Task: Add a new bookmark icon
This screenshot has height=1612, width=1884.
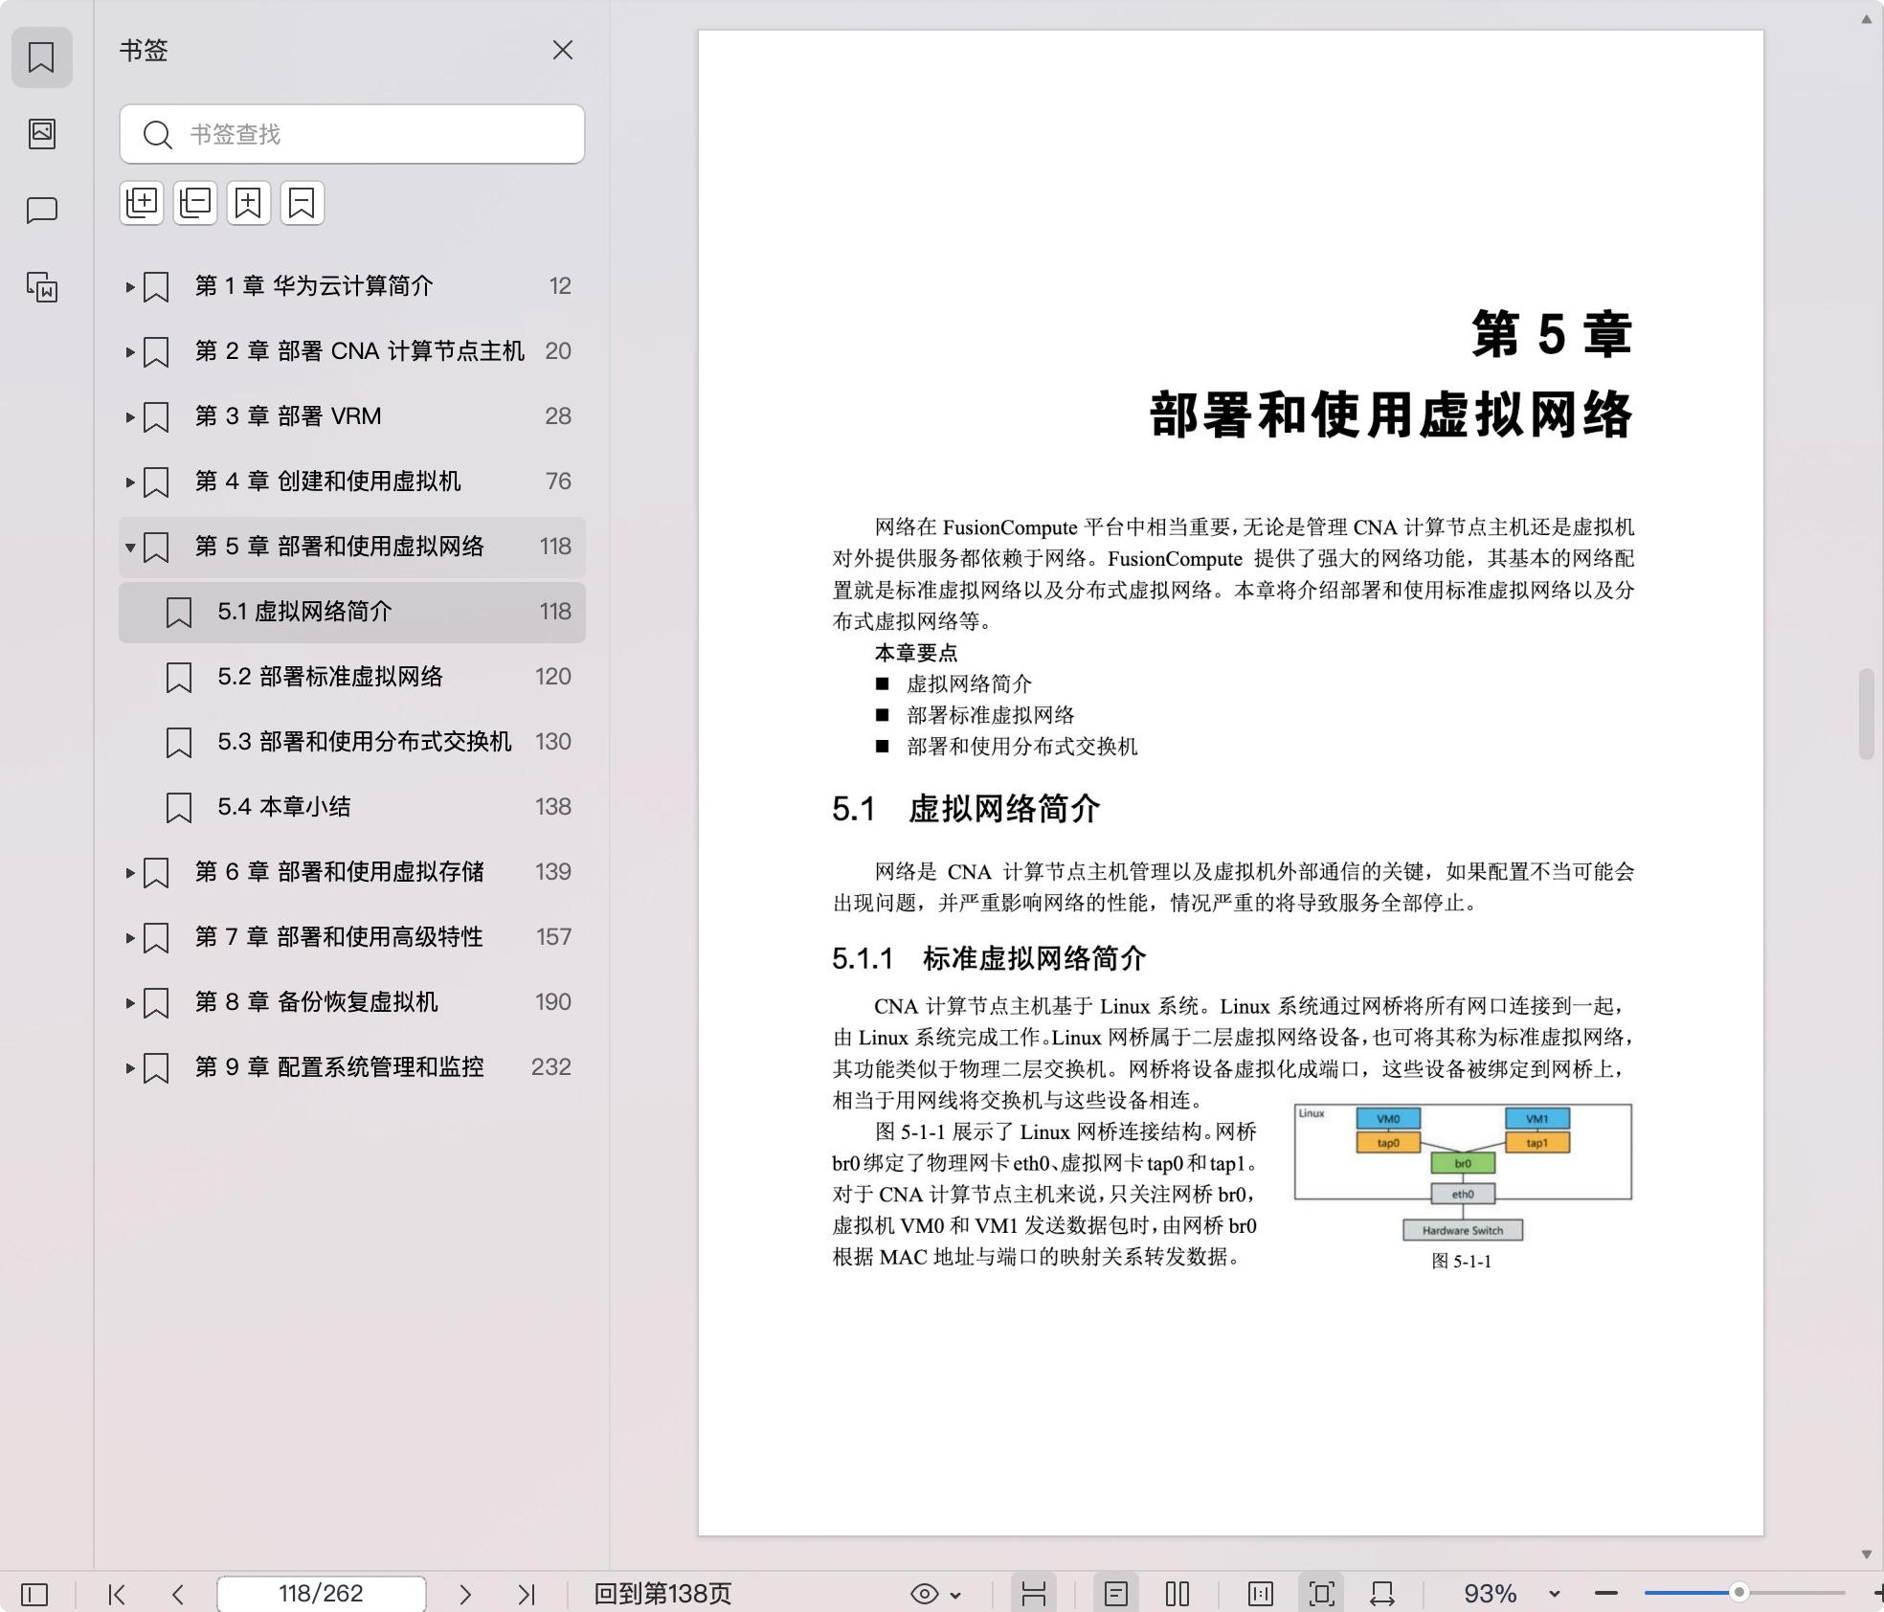Action: (x=249, y=203)
